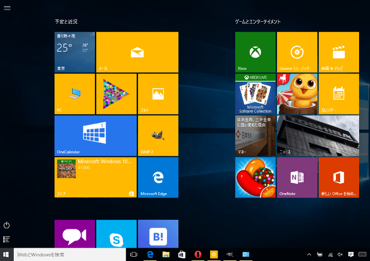Focus the WebとWindowsを検索 search box
Image resolution: width=370 pixels, height=261 pixels.
(x=70, y=255)
